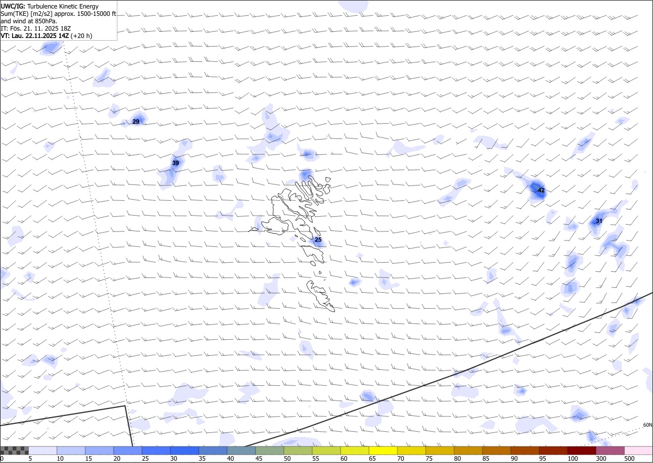
Task: Pick the 40–45 gray-blue legend swatch
Action: pos(241,451)
